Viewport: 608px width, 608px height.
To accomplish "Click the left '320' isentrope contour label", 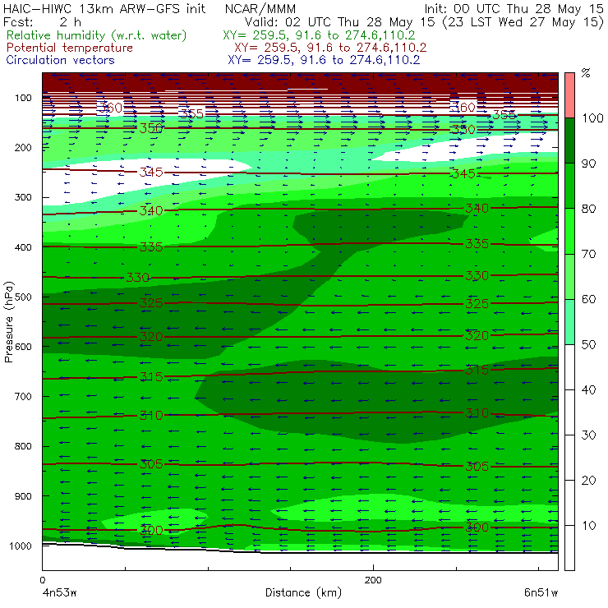I will (151, 336).
